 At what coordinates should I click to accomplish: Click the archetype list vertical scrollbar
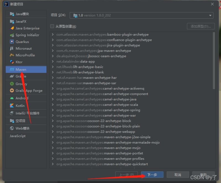[214, 61]
